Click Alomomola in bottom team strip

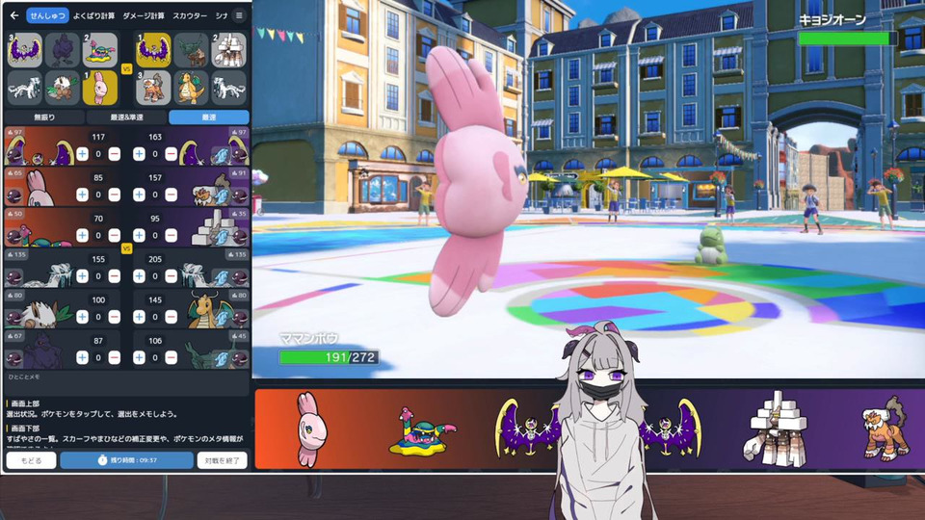(x=311, y=429)
